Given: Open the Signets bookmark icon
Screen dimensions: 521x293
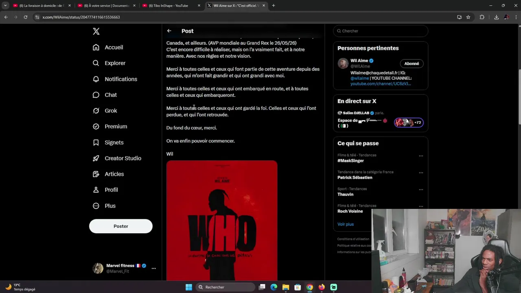Looking at the screenshot, I should click(96, 142).
